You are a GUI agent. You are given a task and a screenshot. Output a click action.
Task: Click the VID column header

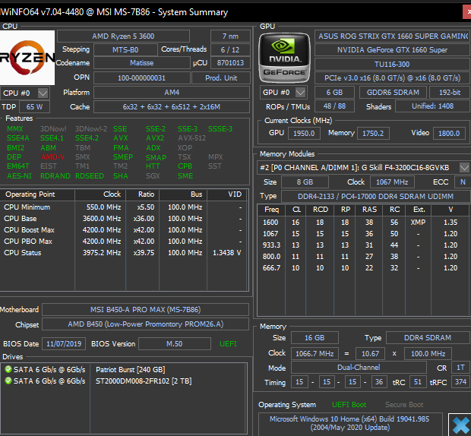pos(227,194)
